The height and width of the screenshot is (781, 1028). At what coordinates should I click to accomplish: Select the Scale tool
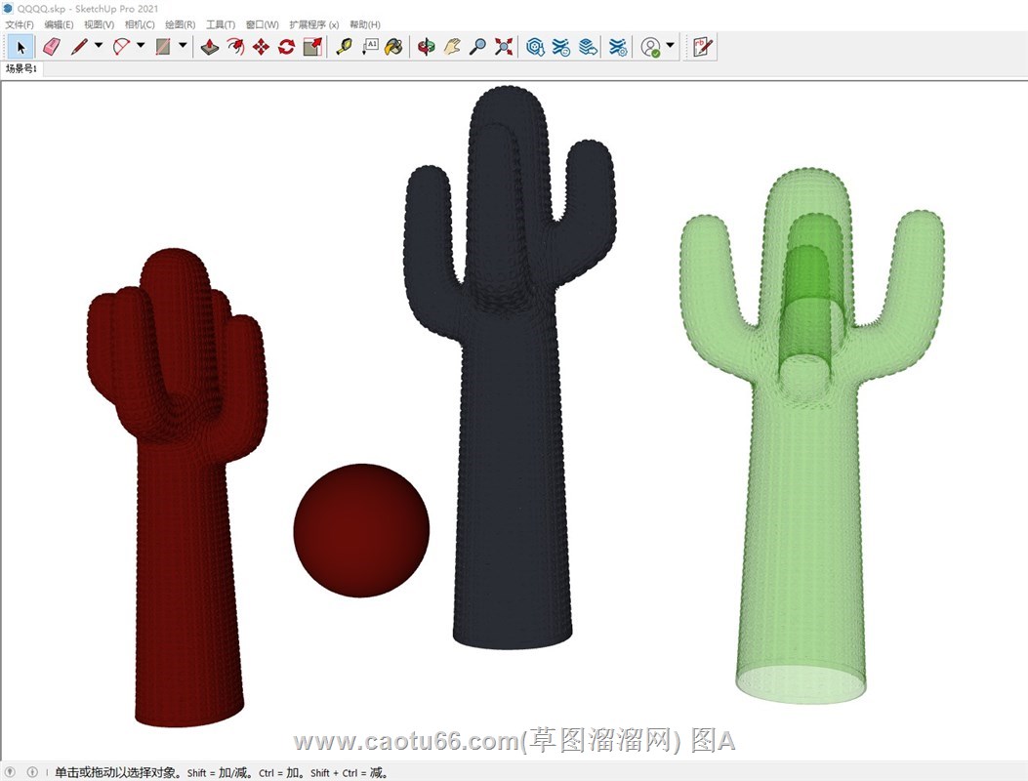[312, 46]
